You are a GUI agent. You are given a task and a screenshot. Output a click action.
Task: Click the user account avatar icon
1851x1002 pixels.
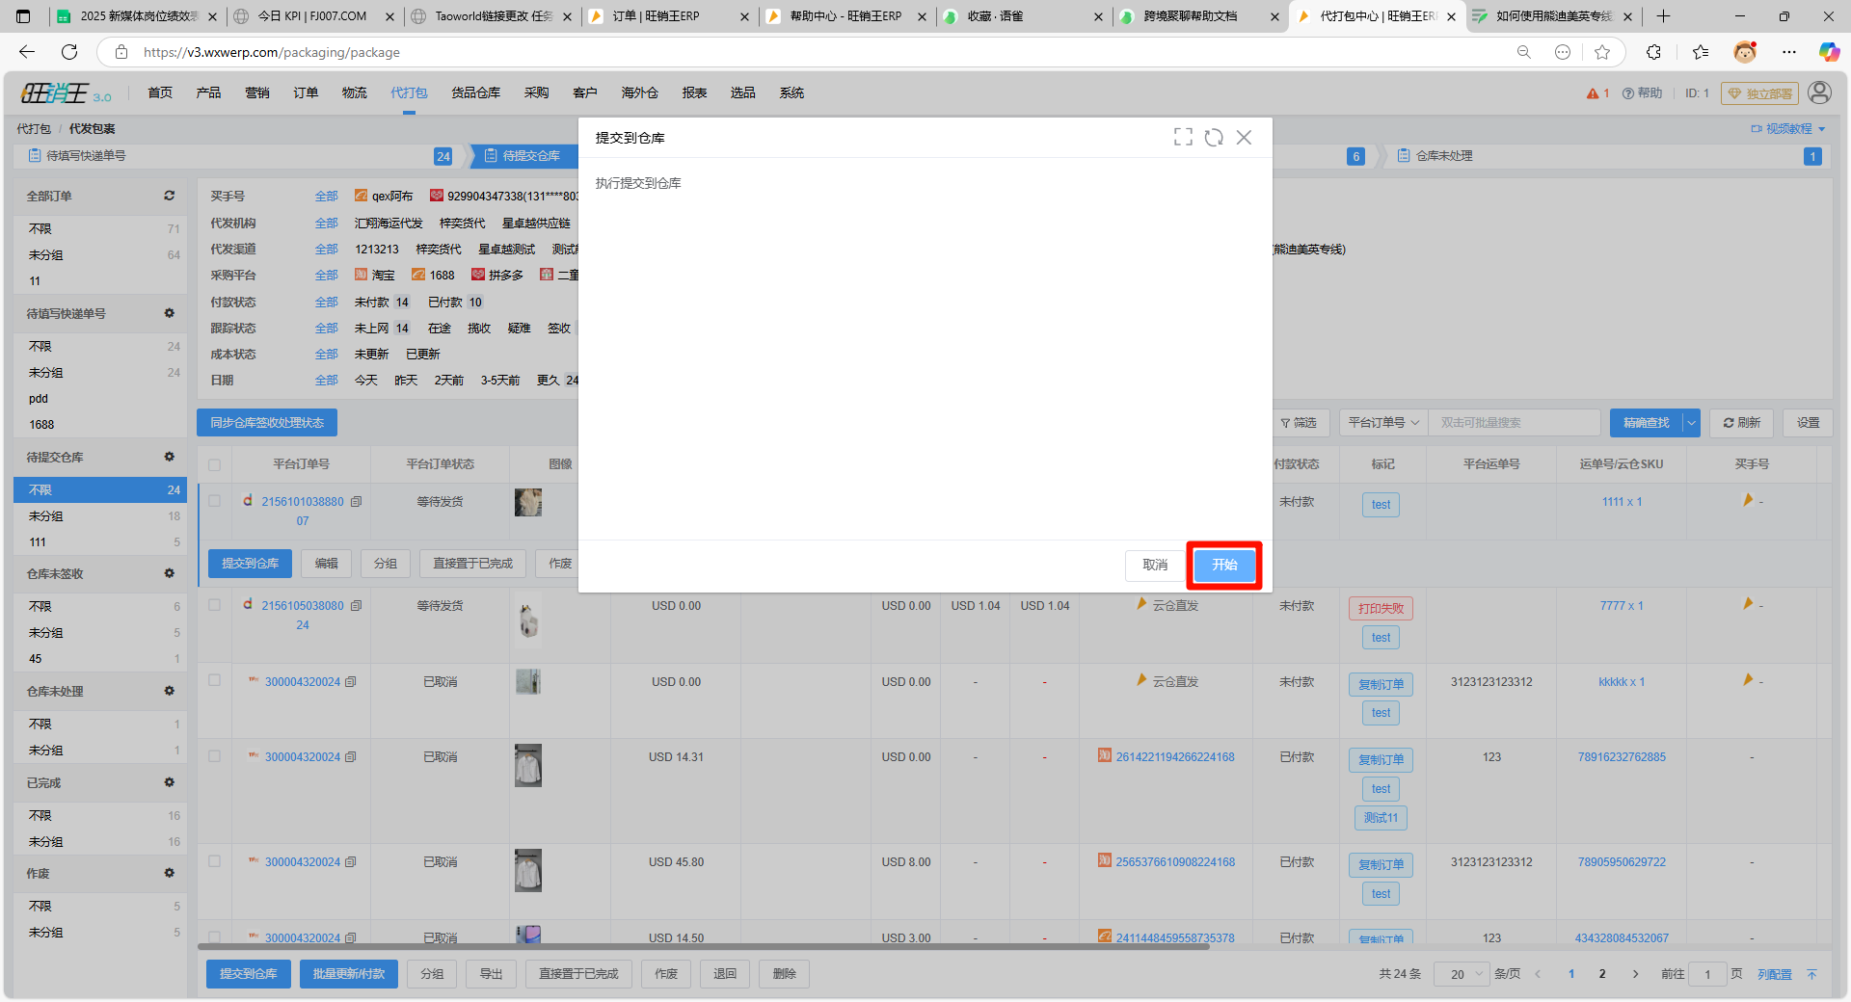(x=1819, y=92)
